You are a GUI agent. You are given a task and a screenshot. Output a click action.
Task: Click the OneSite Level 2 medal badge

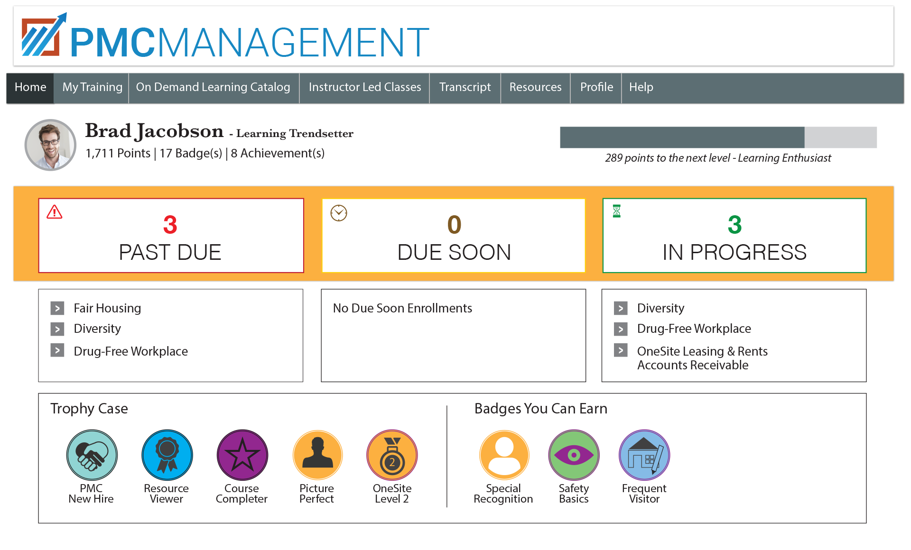[392, 455]
